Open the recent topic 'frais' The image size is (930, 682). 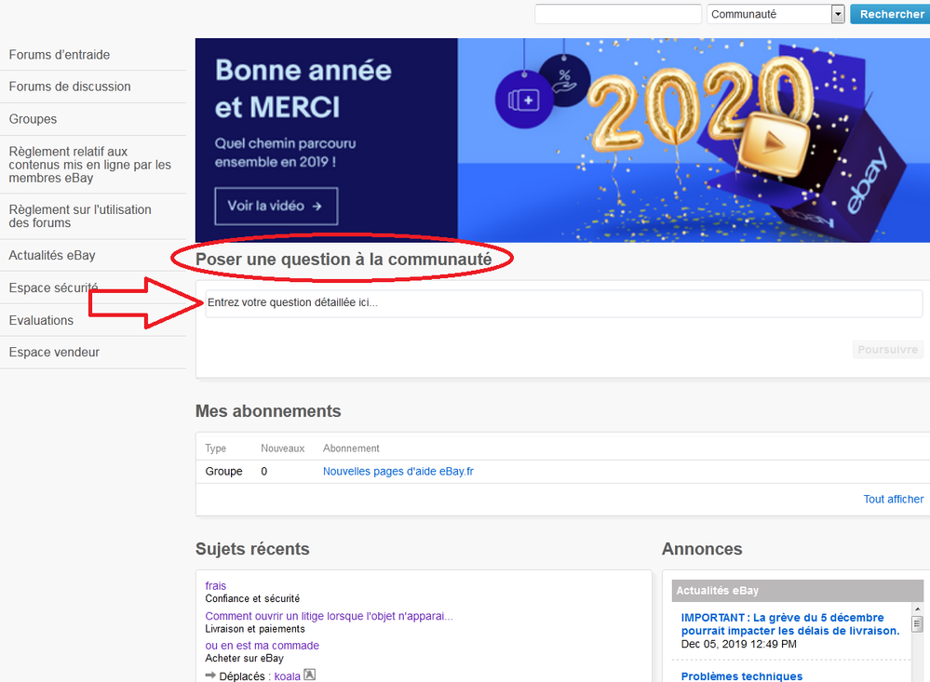tap(215, 586)
